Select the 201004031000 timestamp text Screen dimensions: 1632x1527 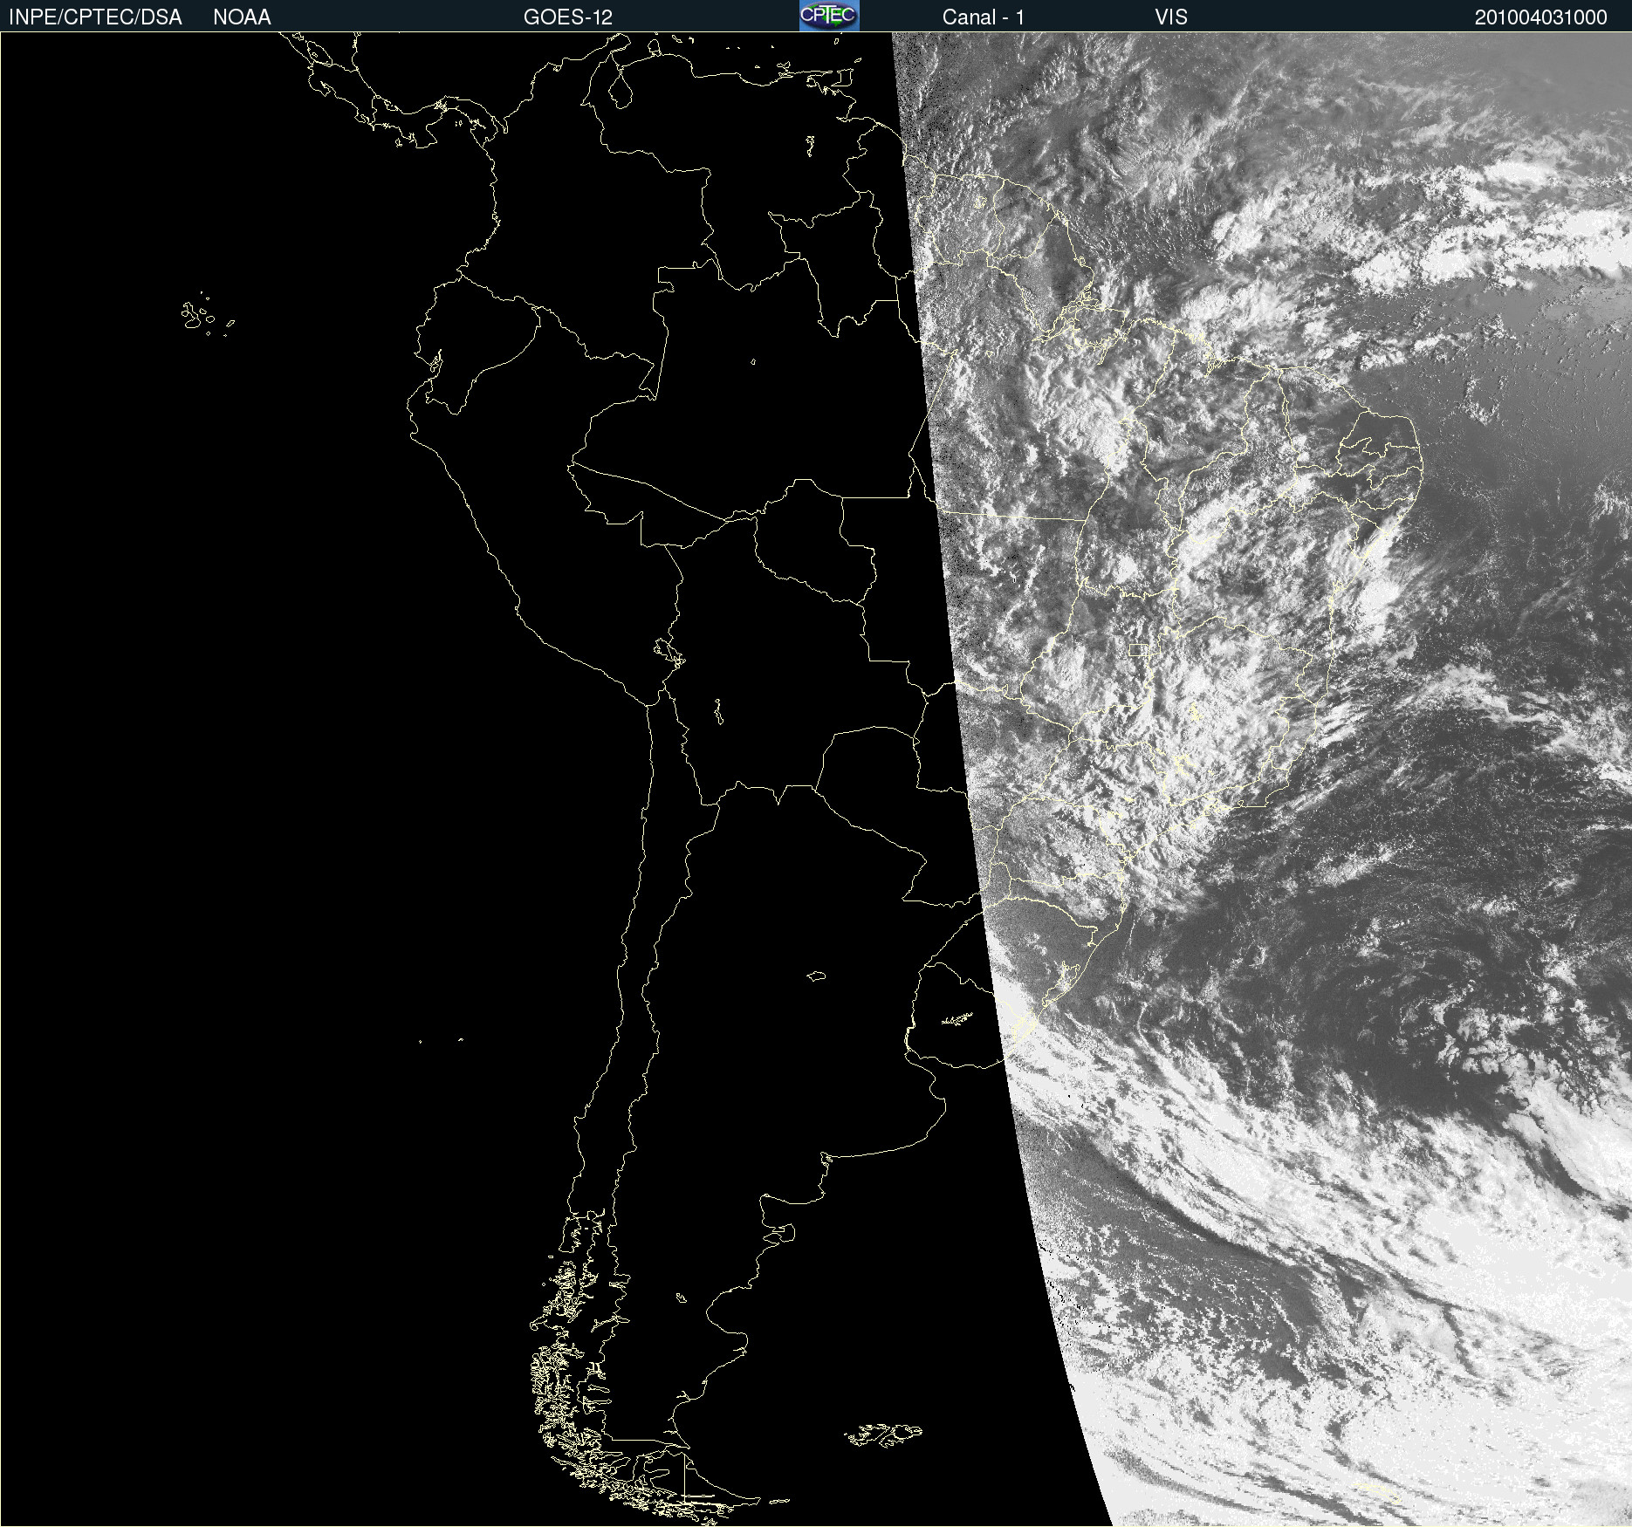pyautogui.click(x=1540, y=17)
